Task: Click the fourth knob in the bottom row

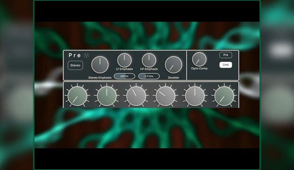Action: click(165, 96)
